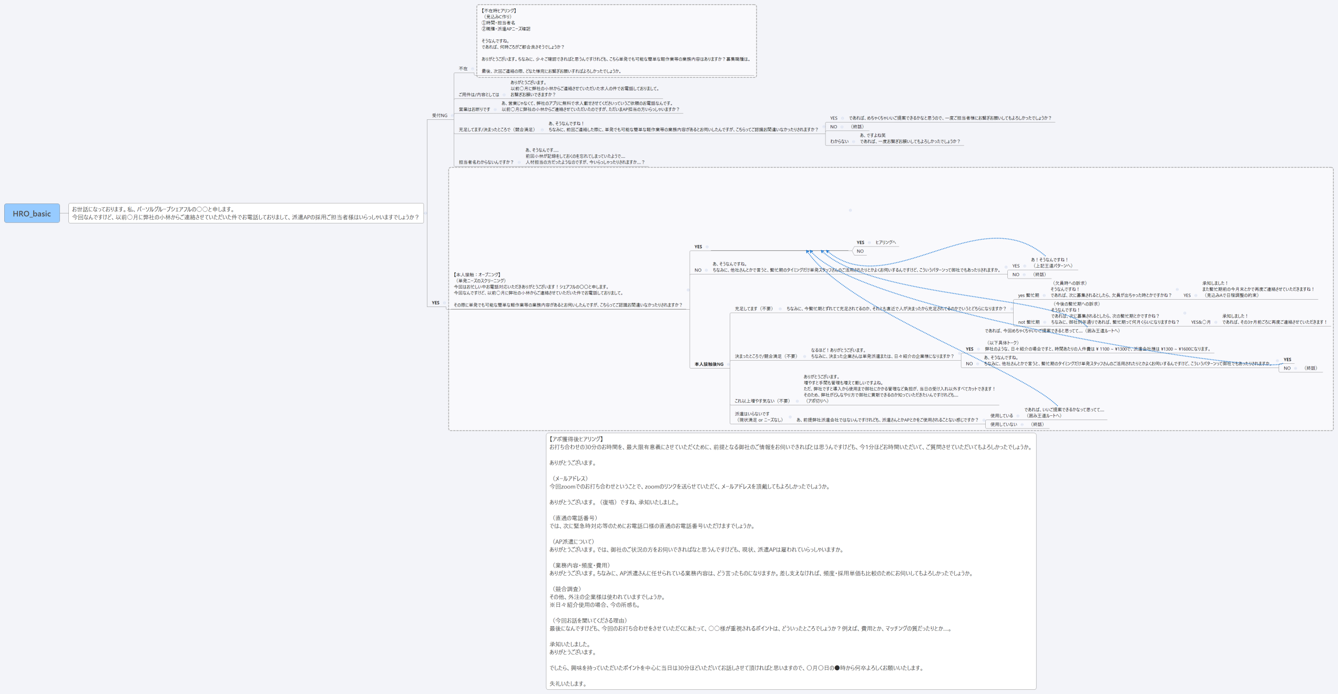The width and height of the screenshot is (1338, 694).
Task: Collapse the 営業はお断りです toggle
Action: pos(495,109)
